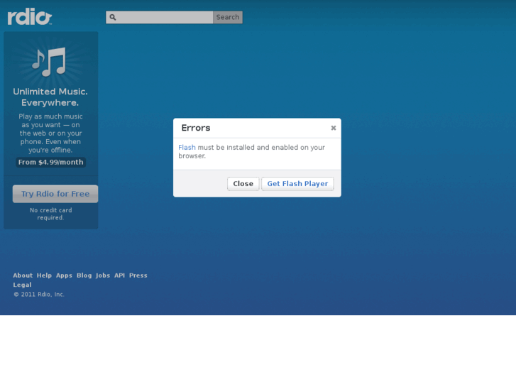
Task: Open the Legal footer link
Action: point(22,285)
